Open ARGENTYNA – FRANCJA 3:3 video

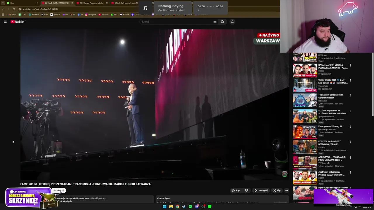click(305, 162)
